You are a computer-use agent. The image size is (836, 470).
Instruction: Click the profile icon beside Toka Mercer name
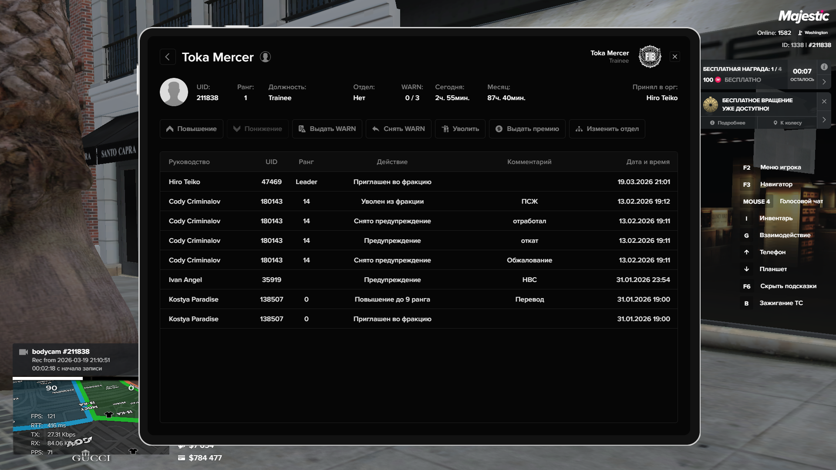[x=265, y=57]
